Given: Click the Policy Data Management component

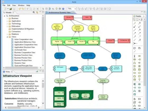Looking at the screenshot, I should tap(88, 69).
